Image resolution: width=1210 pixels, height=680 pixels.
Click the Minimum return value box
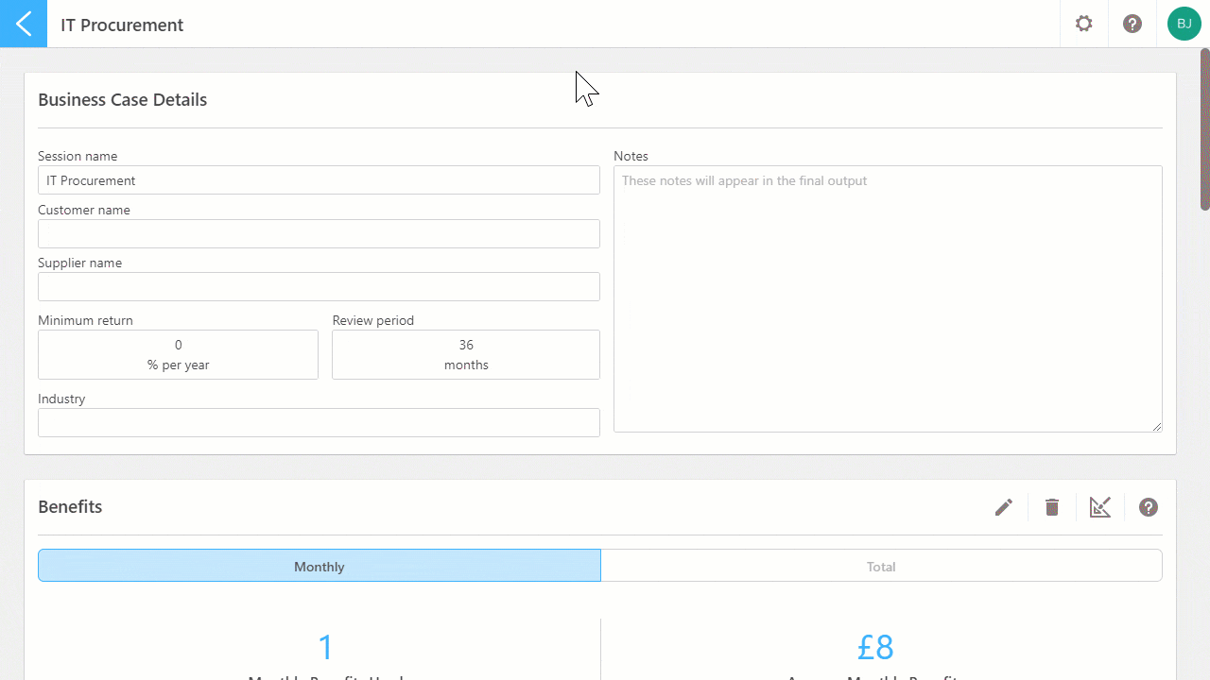[178, 354]
